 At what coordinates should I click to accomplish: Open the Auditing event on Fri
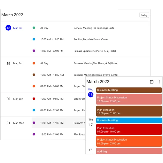point(129,151)
